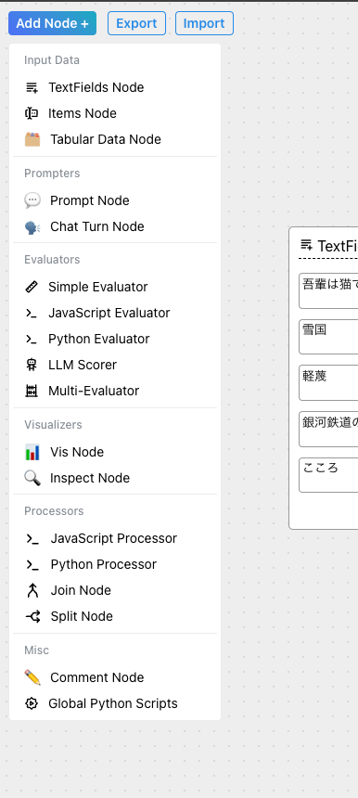This screenshot has width=358, height=798.
Task: Click the Global Python Scripts gear icon
Action: 32,703
